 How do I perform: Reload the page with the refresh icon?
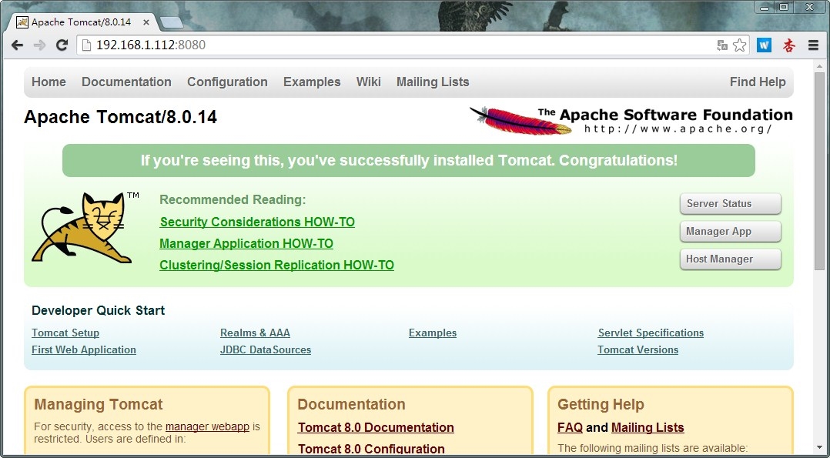click(x=62, y=45)
